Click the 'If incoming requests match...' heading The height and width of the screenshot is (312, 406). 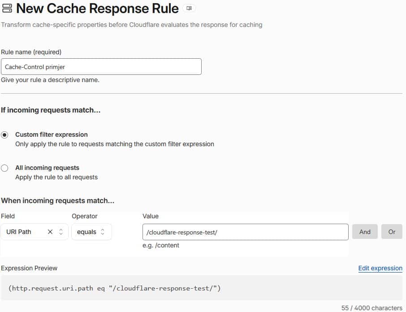tap(51, 110)
